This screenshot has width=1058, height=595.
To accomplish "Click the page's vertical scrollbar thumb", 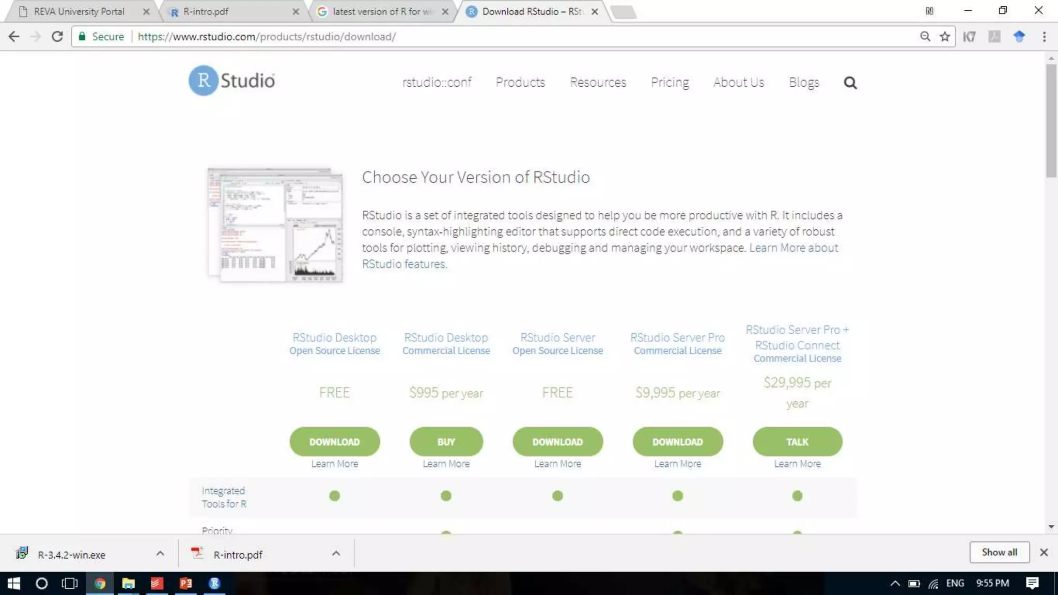I will [x=1051, y=121].
